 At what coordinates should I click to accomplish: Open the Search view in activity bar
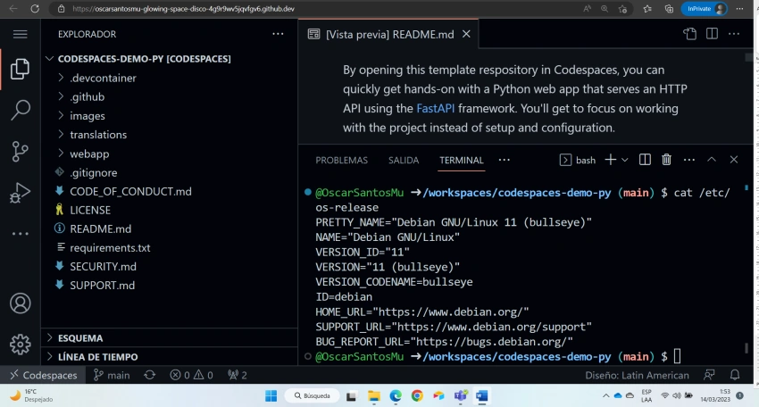pos(20,110)
